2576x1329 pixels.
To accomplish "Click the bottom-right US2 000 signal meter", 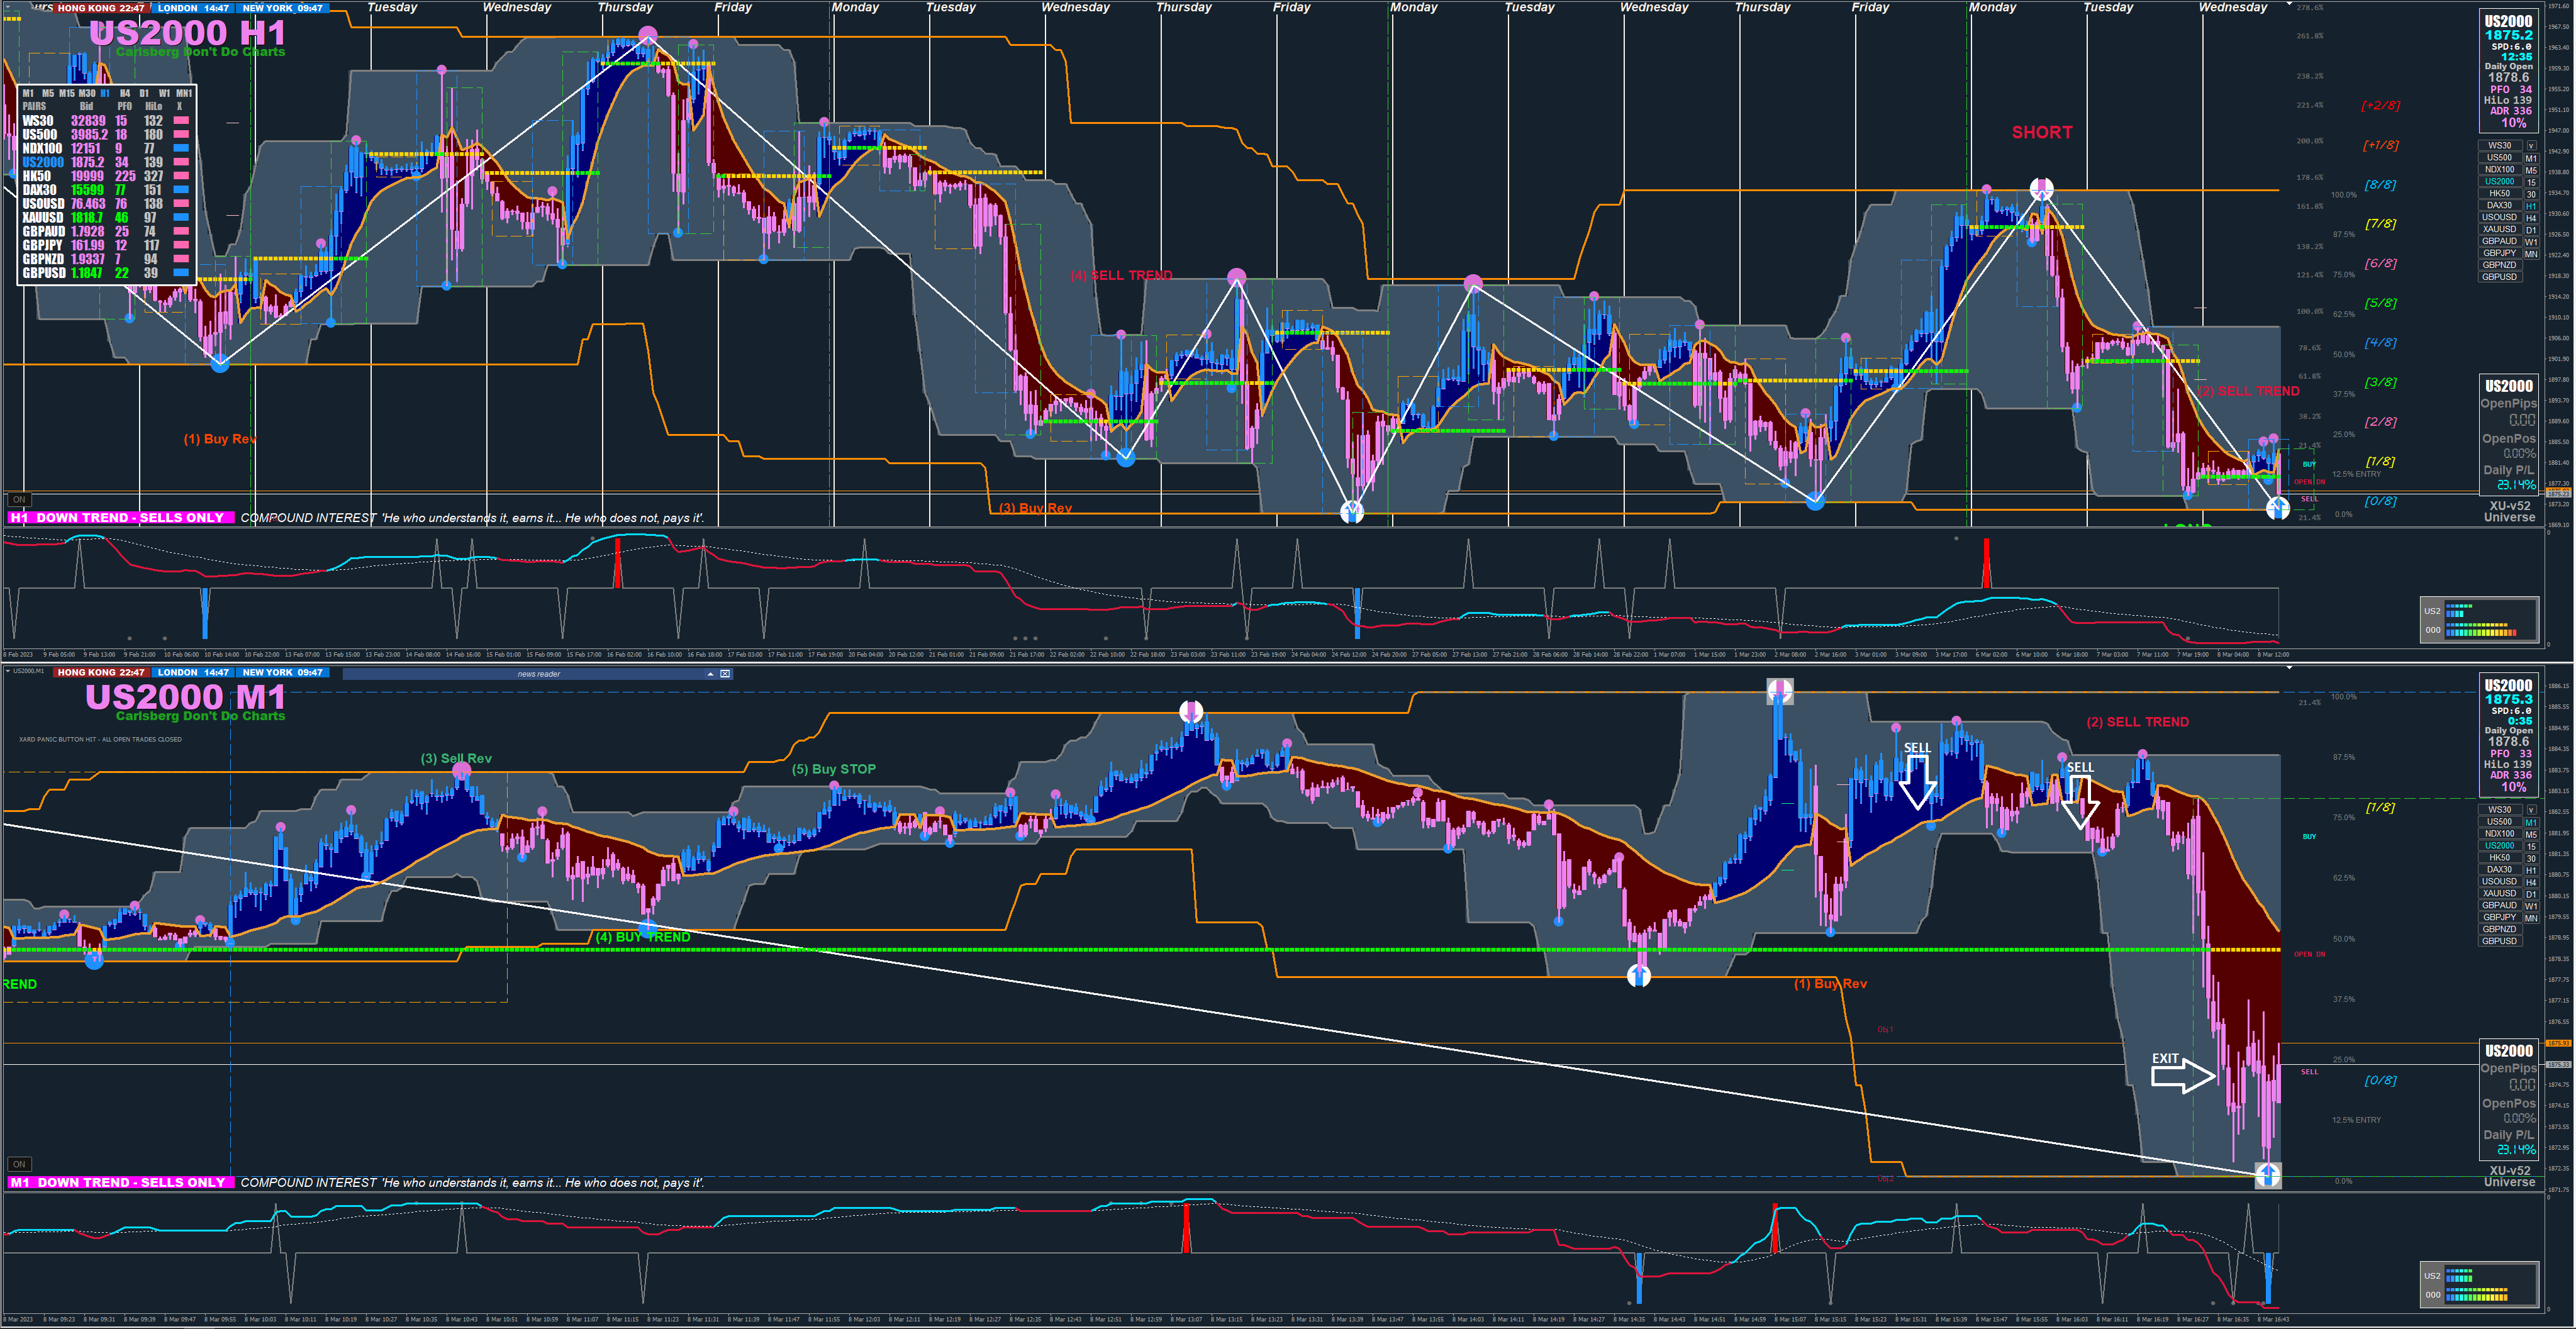I will [2479, 1285].
